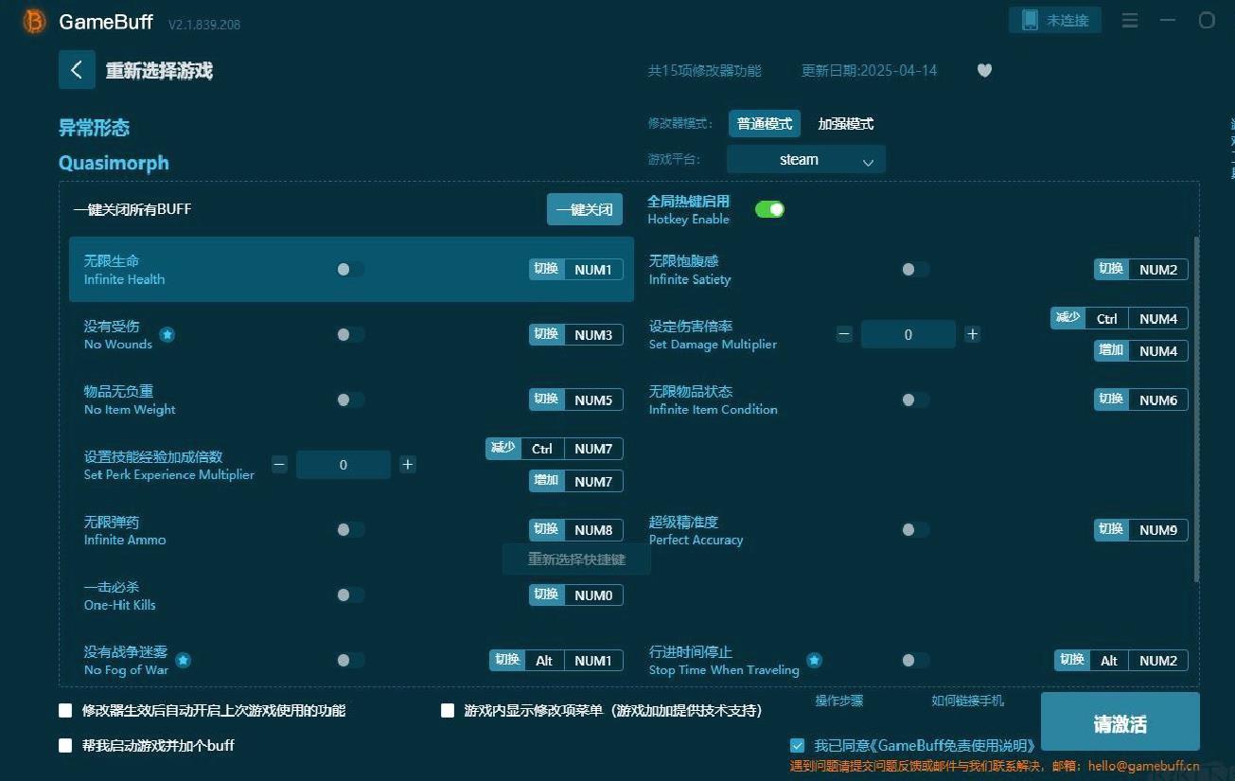This screenshot has height=781, width=1235.
Task: Click star badge next to No Fog of War
Action: coord(183,660)
